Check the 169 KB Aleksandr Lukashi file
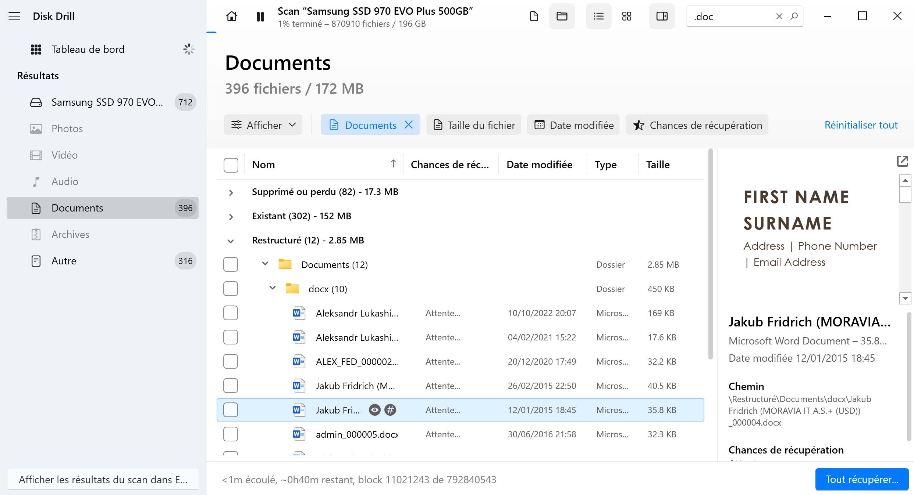 pyautogui.click(x=231, y=313)
